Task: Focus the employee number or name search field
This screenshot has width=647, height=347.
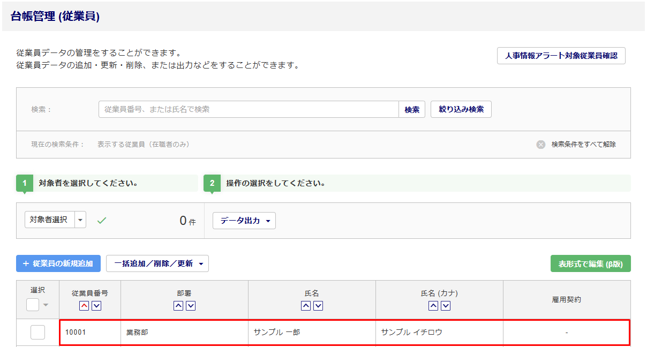Action: (x=249, y=109)
